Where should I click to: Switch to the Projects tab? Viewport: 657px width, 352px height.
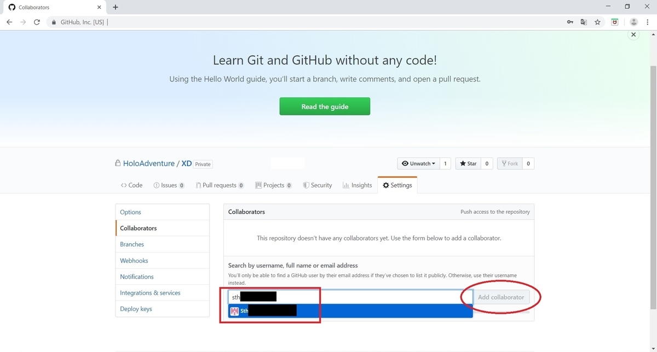[273, 185]
